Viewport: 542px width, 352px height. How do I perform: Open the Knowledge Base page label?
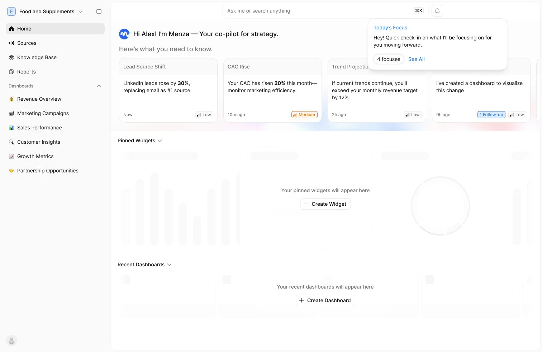click(37, 57)
